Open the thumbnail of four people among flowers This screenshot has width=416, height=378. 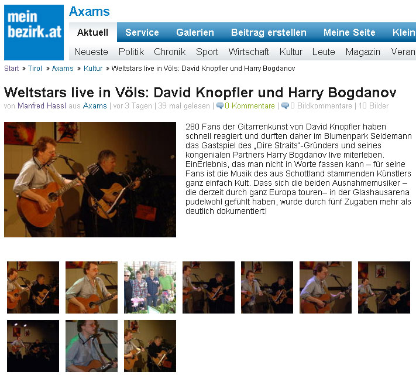(150, 287)
